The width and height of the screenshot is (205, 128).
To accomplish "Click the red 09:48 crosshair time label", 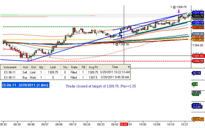I will tap(124, 124).
